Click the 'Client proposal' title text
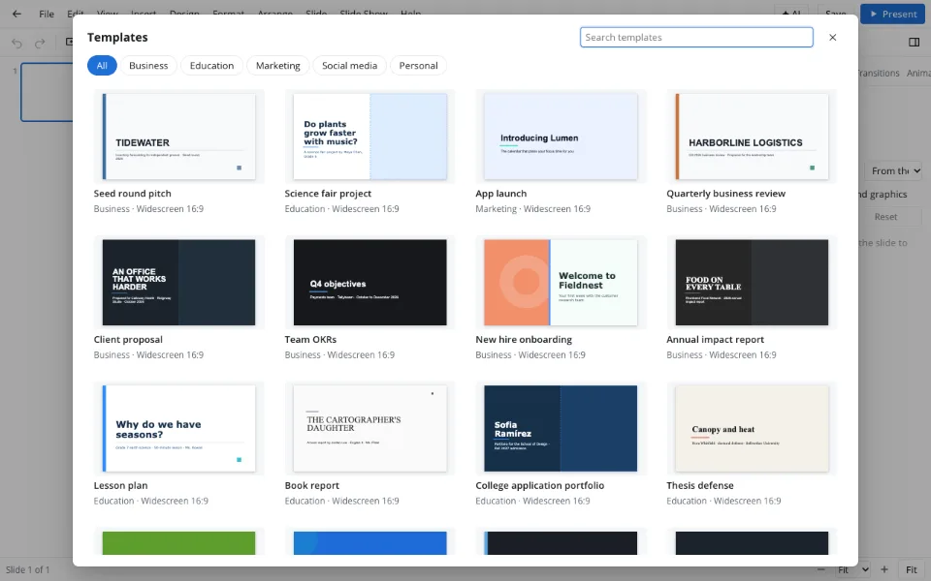 [128, 339]
